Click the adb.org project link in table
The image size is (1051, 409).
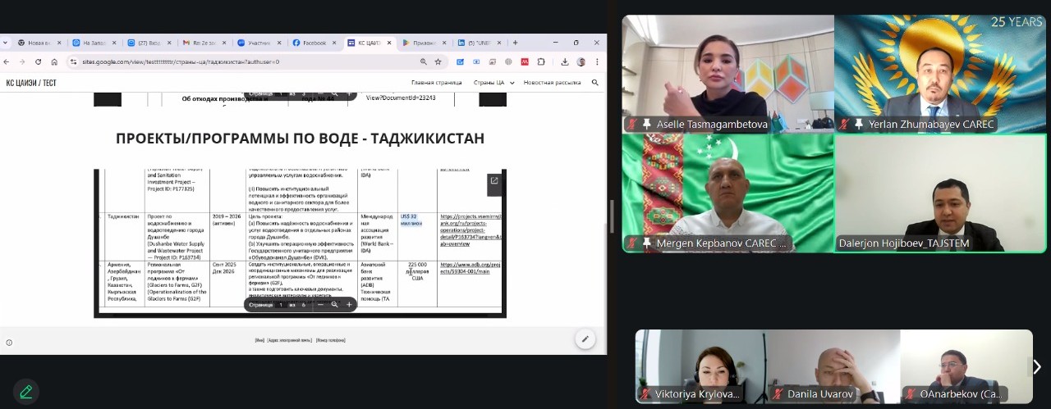pos(470,268)
